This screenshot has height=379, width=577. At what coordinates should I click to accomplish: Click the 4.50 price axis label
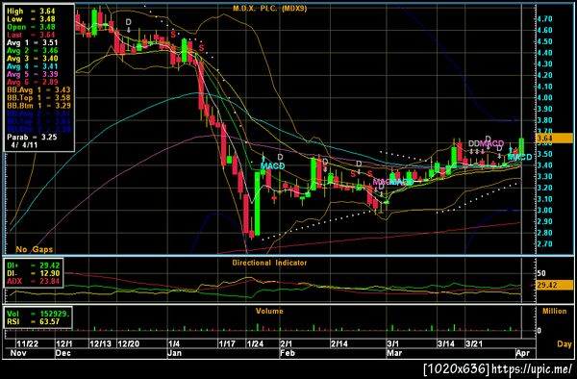(x=544, y=41)
